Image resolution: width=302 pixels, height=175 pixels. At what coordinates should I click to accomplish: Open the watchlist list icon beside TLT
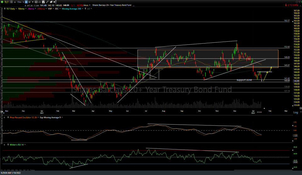pyautogui.click(x=11, y=2)
